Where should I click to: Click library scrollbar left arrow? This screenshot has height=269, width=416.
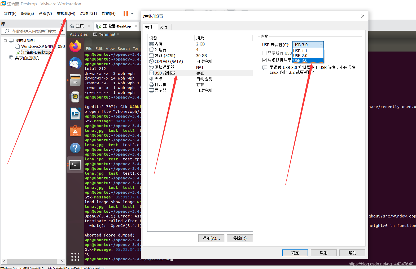(x=4, y=261)
